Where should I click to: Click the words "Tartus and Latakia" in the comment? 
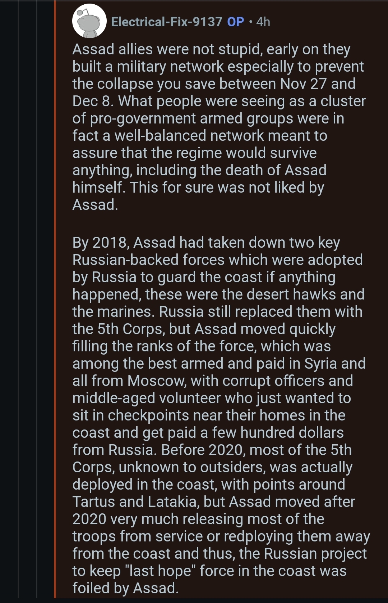click(x=136, y=501)
